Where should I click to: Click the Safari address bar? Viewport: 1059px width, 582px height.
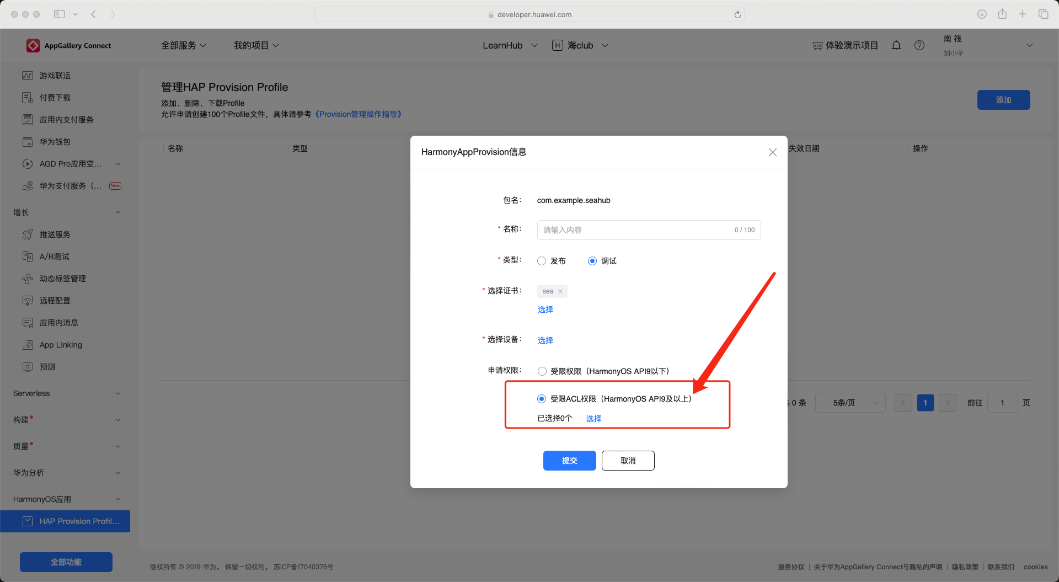[x=529, y=14]
